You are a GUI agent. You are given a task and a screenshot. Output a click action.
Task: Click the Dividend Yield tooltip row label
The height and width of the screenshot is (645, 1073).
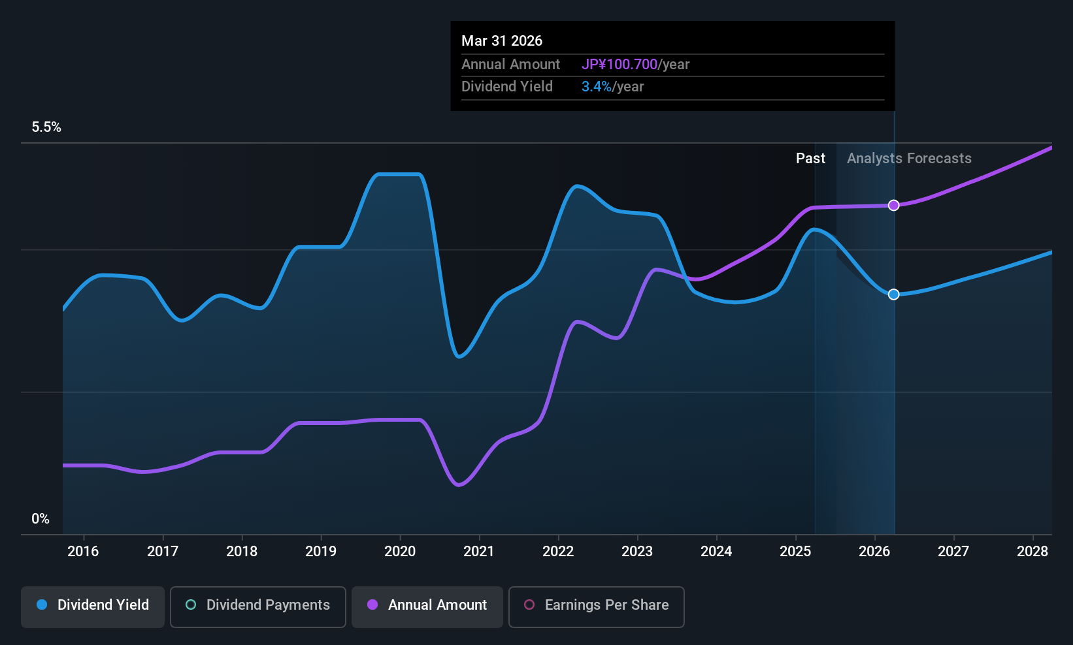507,87
